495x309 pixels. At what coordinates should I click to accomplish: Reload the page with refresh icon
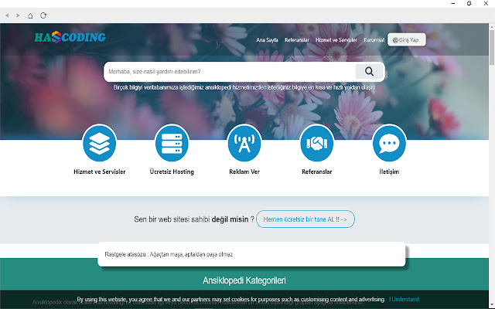click(43, 15)
